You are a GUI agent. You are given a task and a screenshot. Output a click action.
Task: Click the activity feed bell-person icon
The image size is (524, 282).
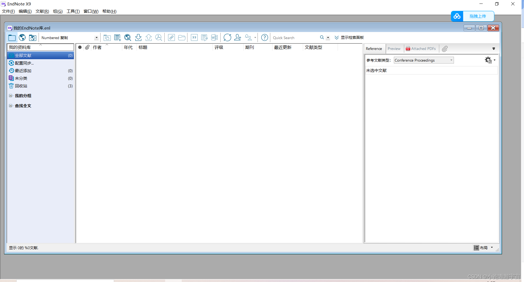tap(249, 38)
